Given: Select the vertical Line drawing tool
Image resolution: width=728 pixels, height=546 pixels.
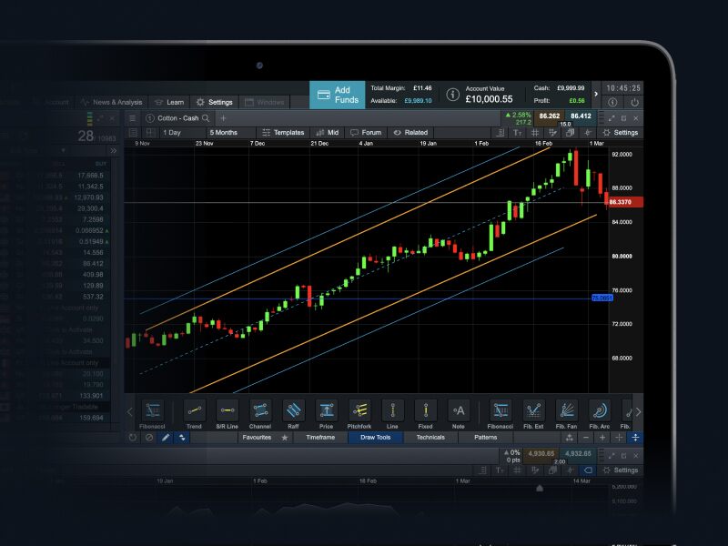Looking at the screenshot, I should (392, 414).
